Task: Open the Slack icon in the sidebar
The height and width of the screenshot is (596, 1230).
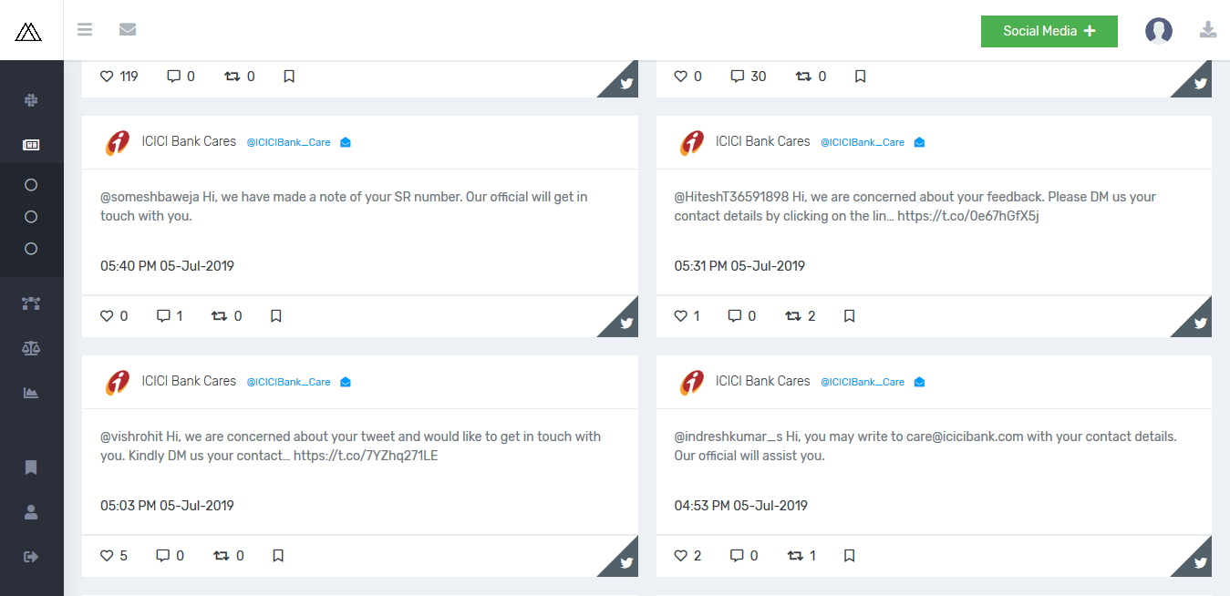Action: point(31,100)
